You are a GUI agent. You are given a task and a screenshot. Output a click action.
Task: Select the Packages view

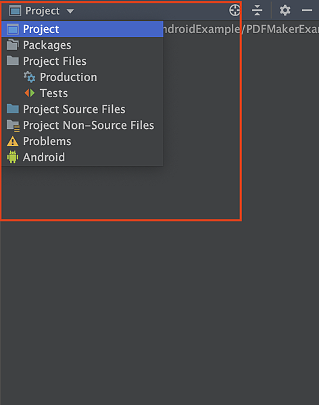[82, 45]
